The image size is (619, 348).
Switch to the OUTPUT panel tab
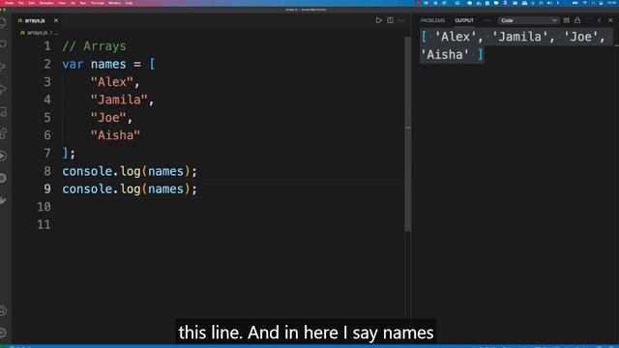tap(464, 20)
